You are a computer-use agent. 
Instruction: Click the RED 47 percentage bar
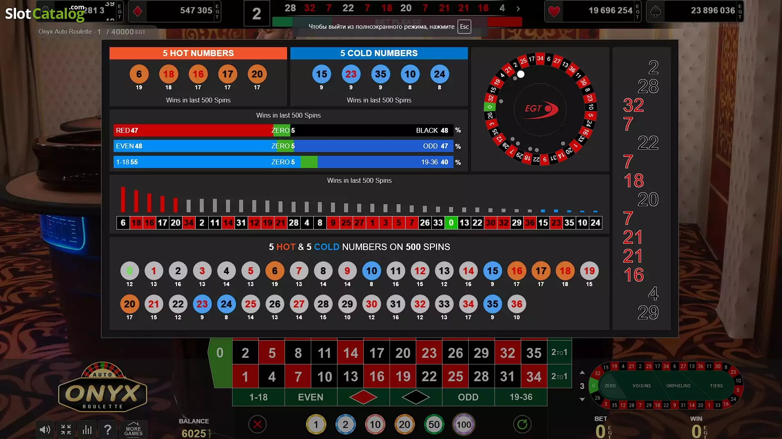point(194,130)
